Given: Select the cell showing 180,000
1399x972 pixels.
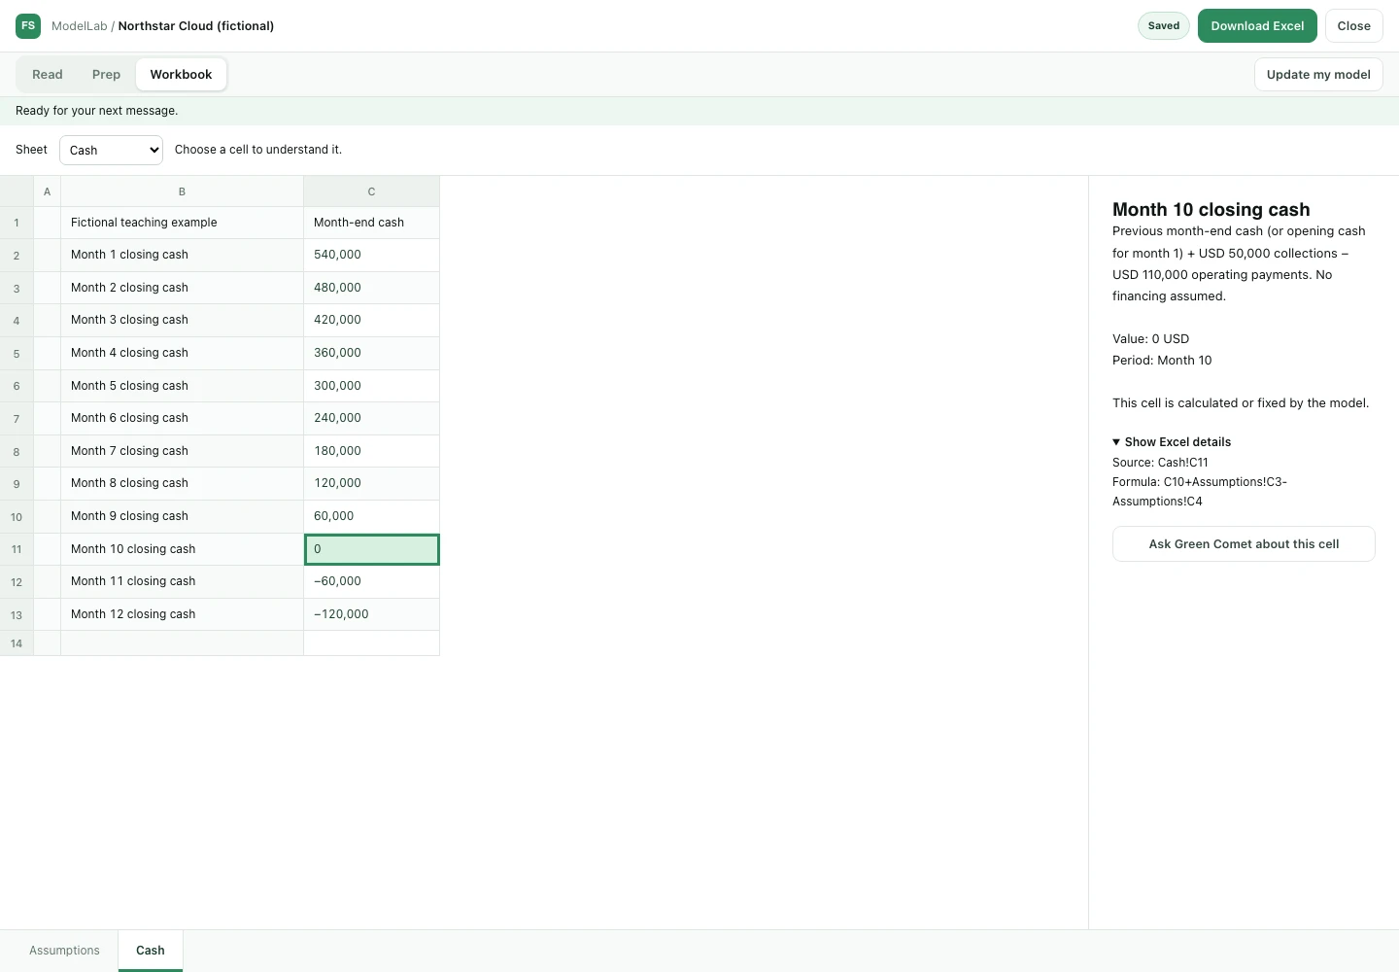Looking at the screenshot, I should click(x=372, y=451).
